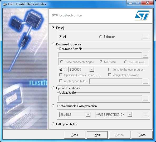Click the Next button
This screenshot has width=156, height=142.
point(97,135)
